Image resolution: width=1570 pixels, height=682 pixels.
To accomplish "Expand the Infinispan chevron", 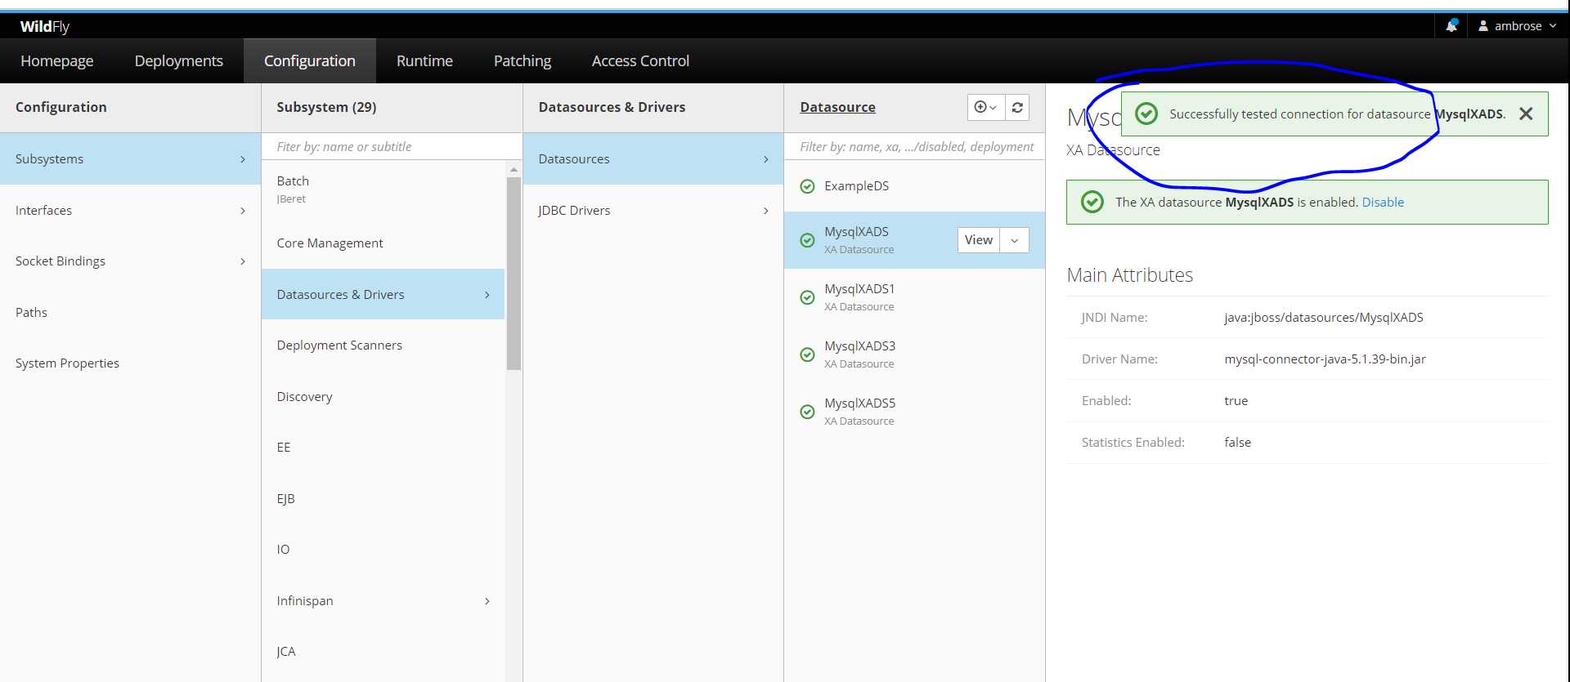I will tap(487, 601).
